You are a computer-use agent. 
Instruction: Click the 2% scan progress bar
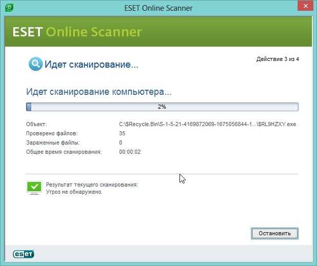tap(162, 107)
